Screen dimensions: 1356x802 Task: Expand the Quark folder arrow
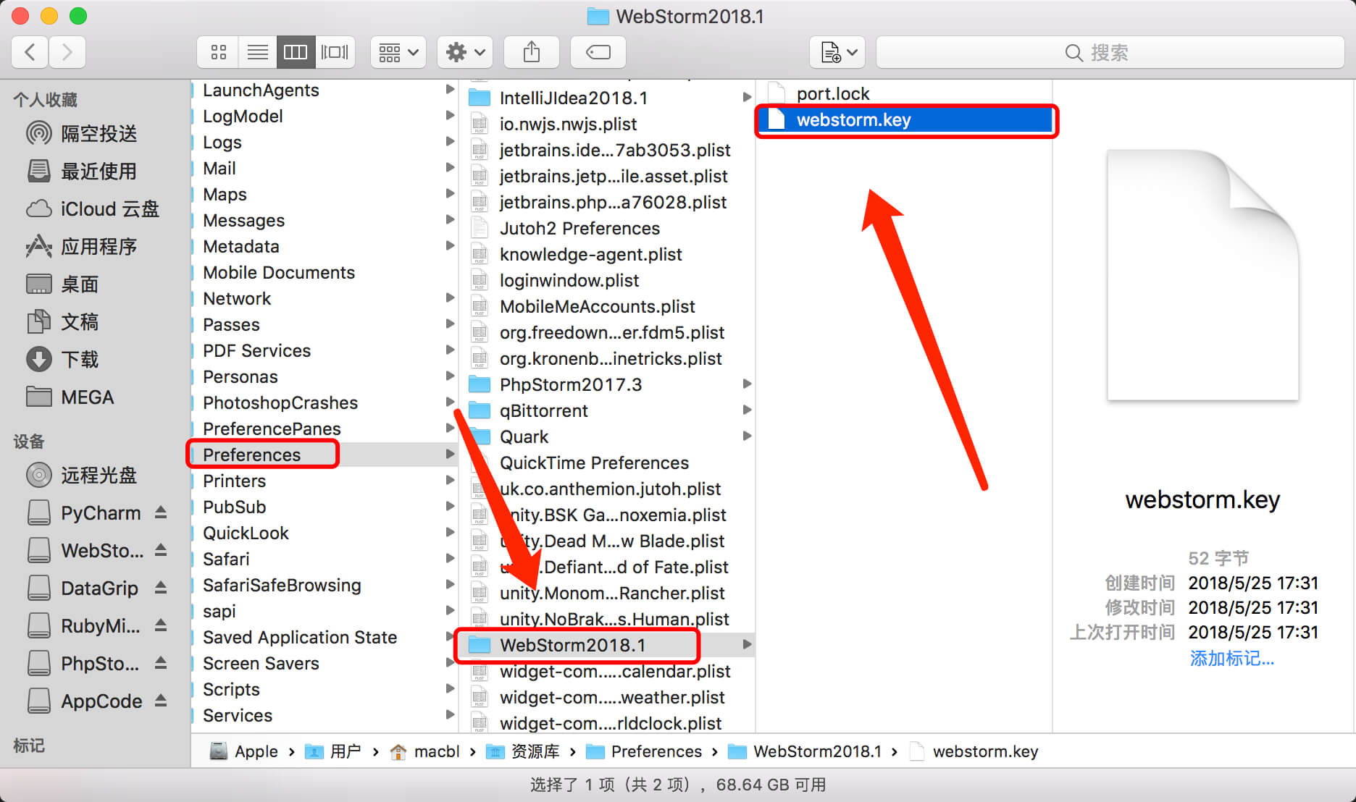[746, 436]
